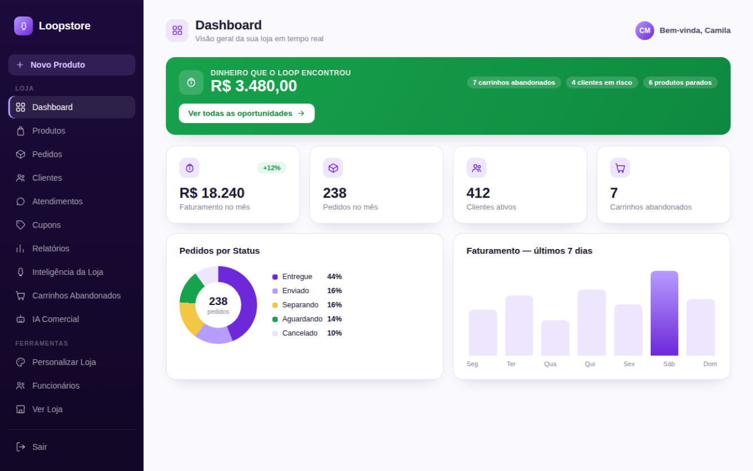
Task: Click the 412 Clientes ativos value
Action: click(x=478, y=193)
